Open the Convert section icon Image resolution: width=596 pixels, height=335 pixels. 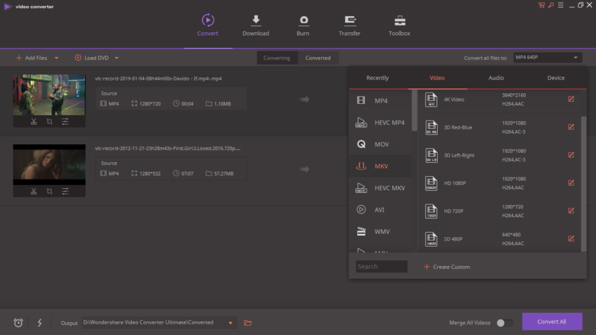click(208, 20)
